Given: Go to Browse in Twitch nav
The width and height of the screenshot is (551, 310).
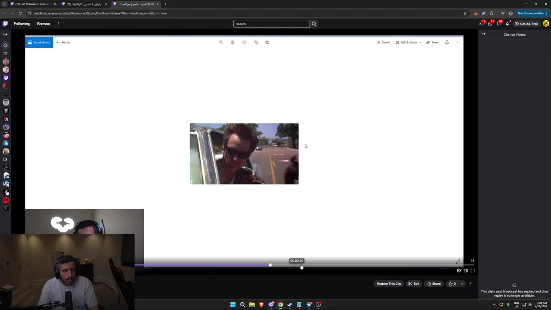Looking at the screenshot, I should (x=43, y=24).
